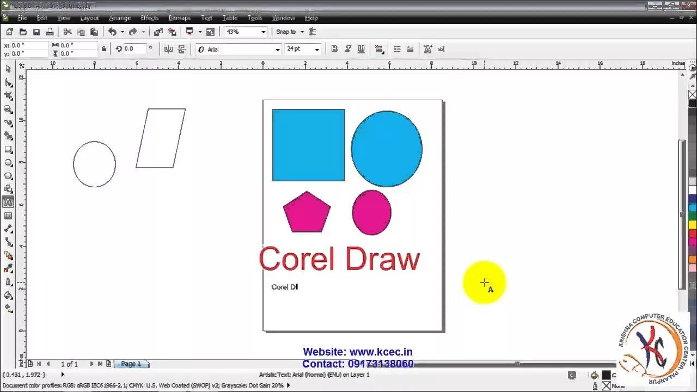Open the Bitmaps menu
697x392 pixels.
(x=180, y=18)
